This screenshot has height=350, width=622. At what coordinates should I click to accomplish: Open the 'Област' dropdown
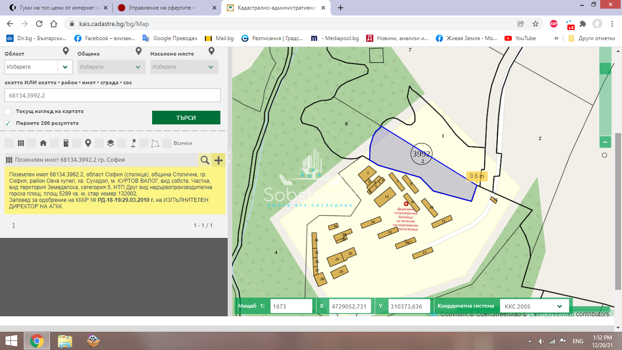click(38, 67)
